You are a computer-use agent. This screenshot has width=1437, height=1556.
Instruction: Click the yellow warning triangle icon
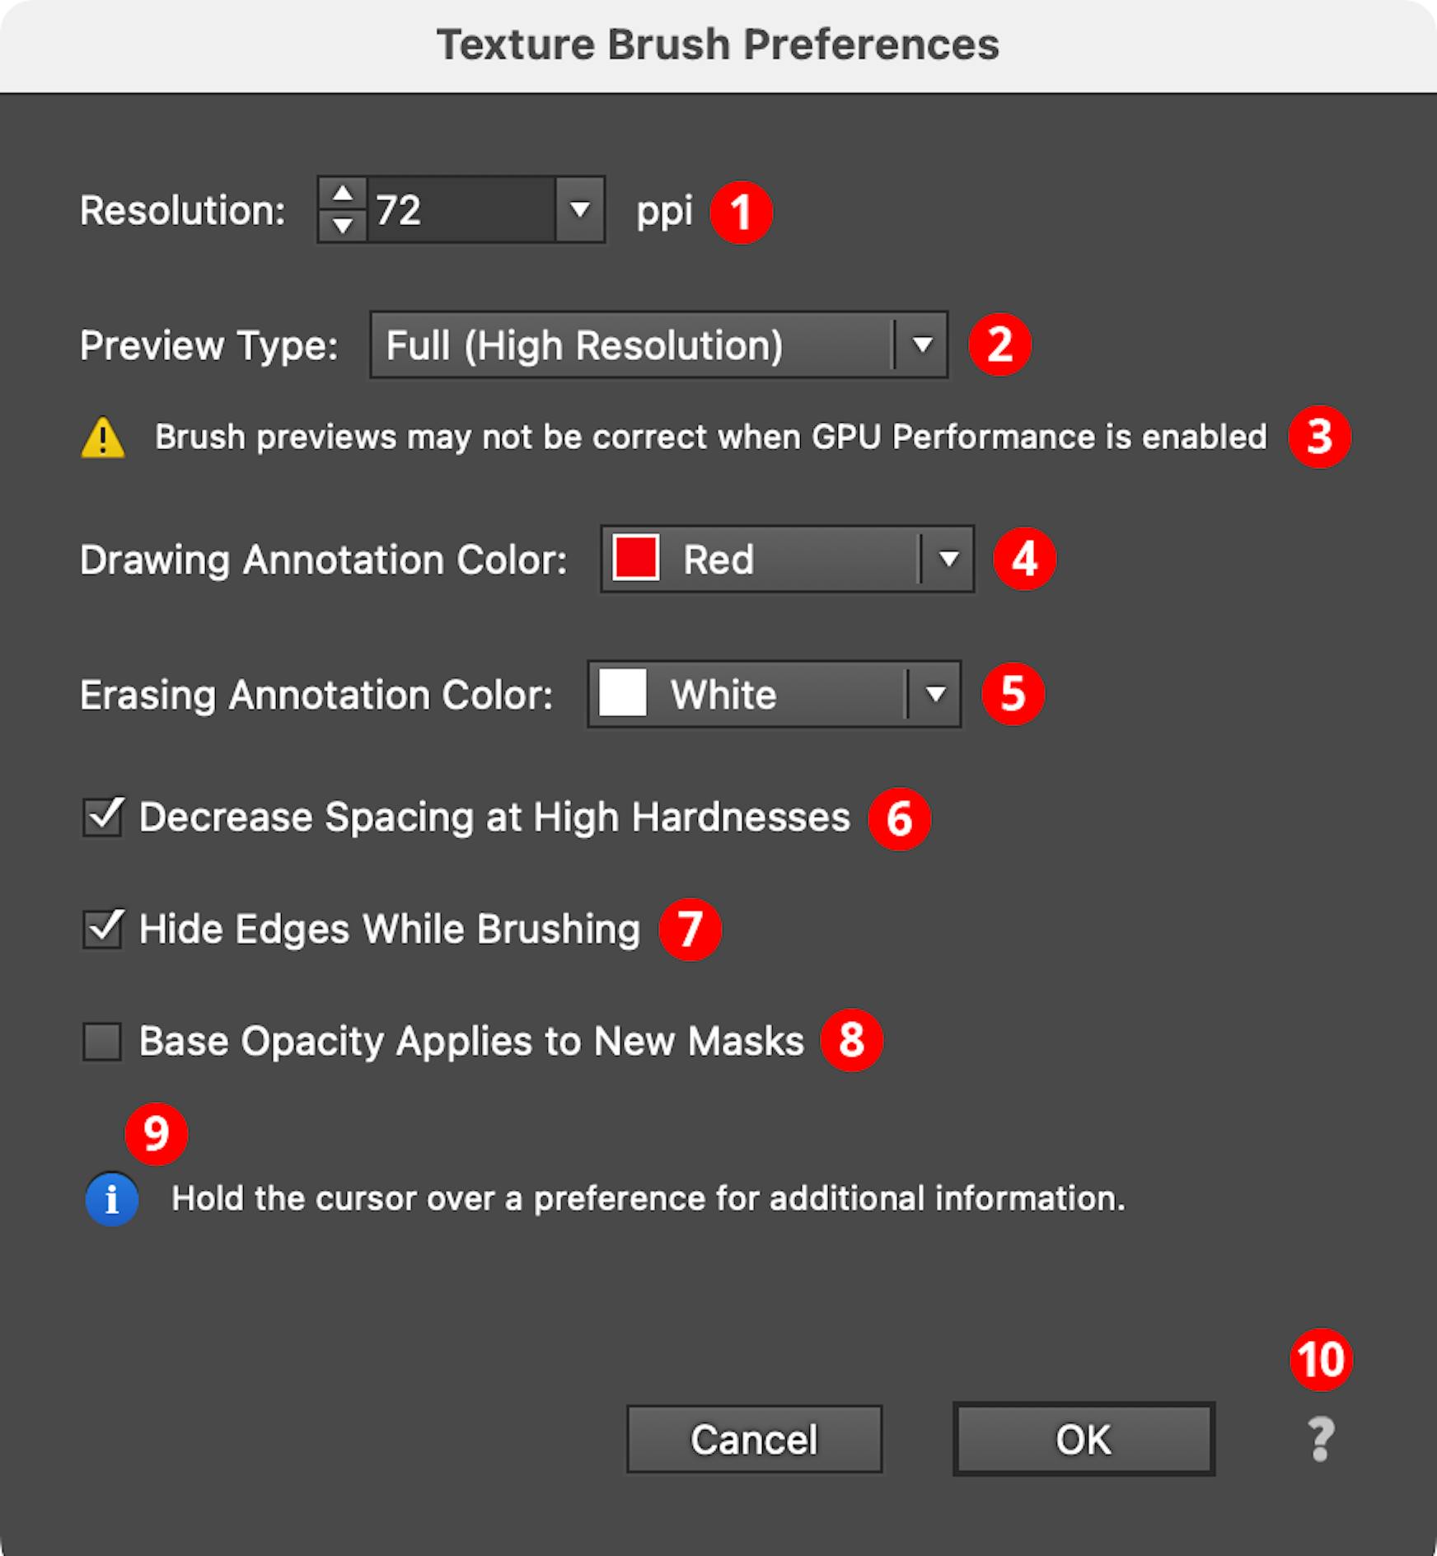pos(103,438)
